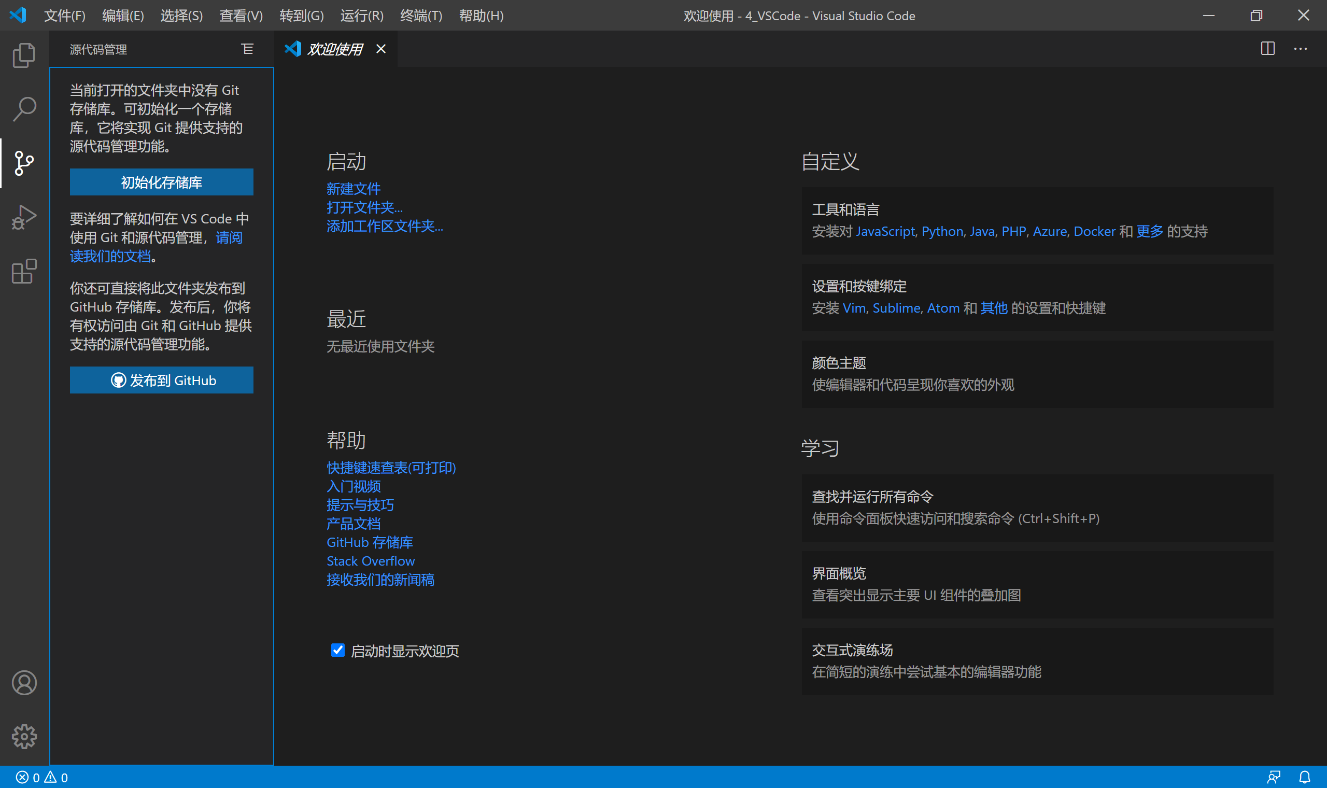Image resolution: width=1327 pixels, height=788 pixels.
Task: Open the 颜色主题 customization card
Action: (1037, 374)
